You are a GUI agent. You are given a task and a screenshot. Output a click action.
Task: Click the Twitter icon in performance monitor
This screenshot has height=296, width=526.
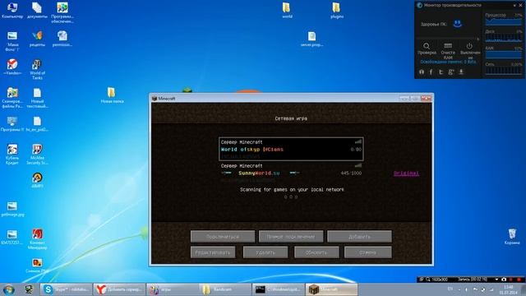441,72
